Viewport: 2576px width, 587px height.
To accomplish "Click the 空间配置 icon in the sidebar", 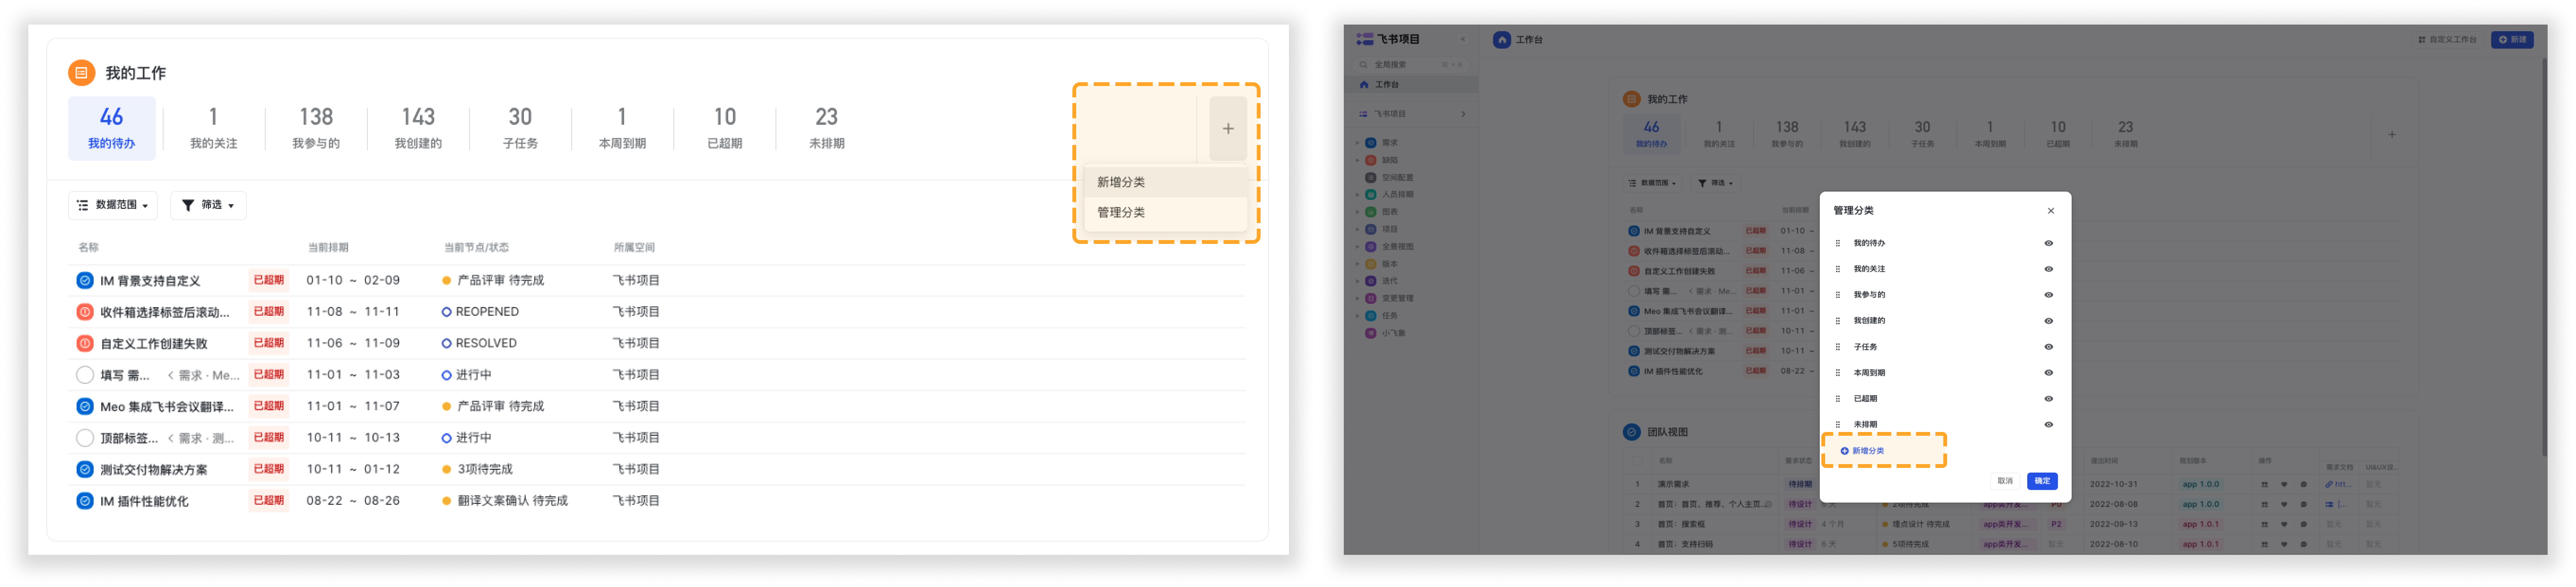I will coord(1371,177).
